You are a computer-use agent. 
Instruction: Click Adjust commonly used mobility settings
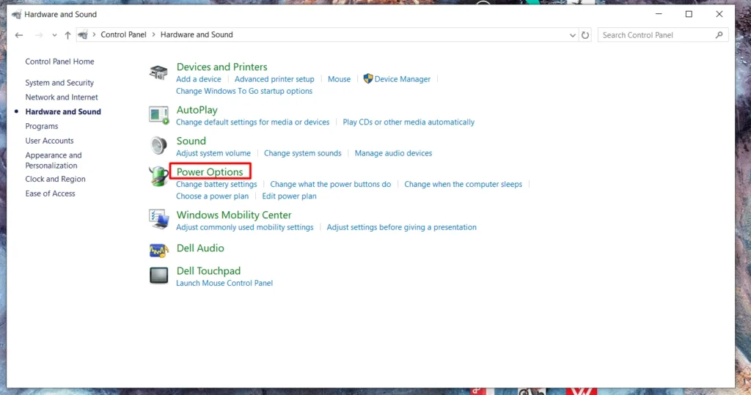point(245,227)
